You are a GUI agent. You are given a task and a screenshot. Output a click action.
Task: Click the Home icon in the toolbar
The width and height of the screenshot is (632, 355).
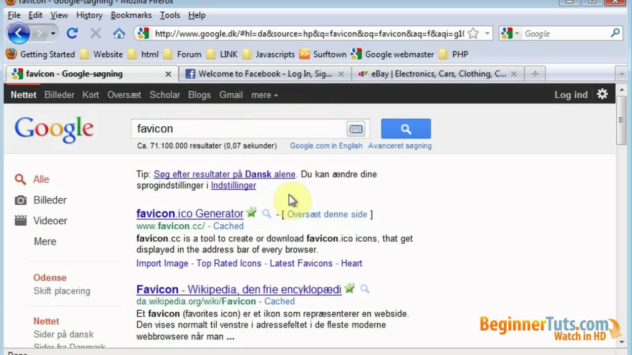118,33
